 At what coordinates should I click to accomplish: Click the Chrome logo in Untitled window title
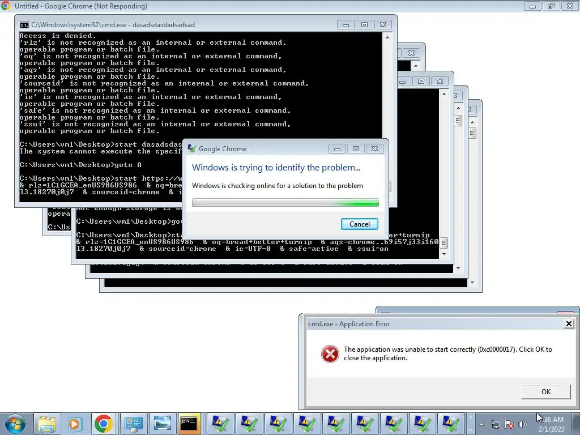tap(6, 6)
